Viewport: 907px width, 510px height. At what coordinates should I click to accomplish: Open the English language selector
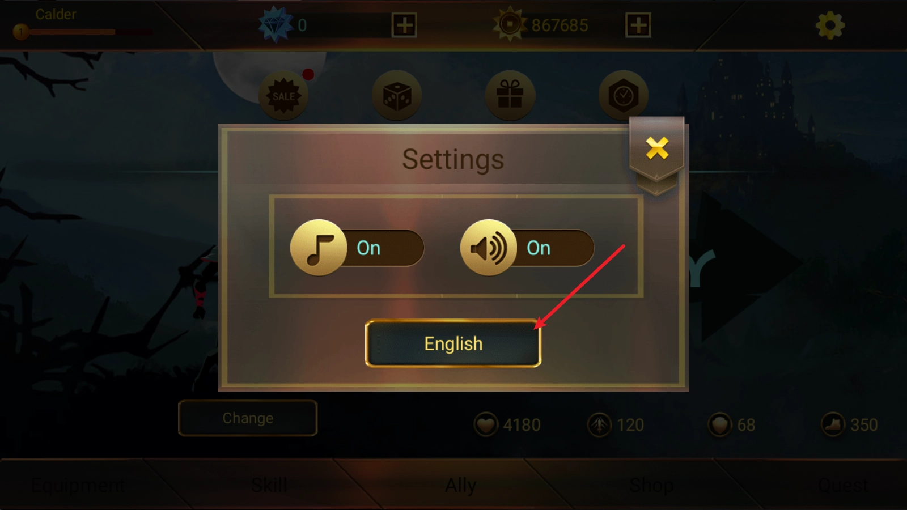pos(453,343)
